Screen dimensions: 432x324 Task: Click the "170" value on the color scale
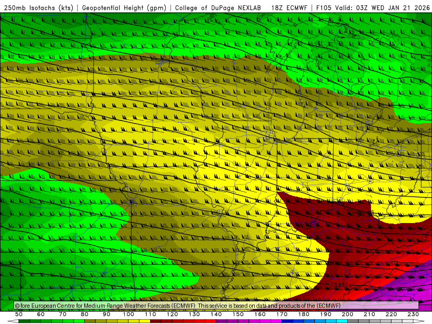pyautogui.click(x=282, y=314)
